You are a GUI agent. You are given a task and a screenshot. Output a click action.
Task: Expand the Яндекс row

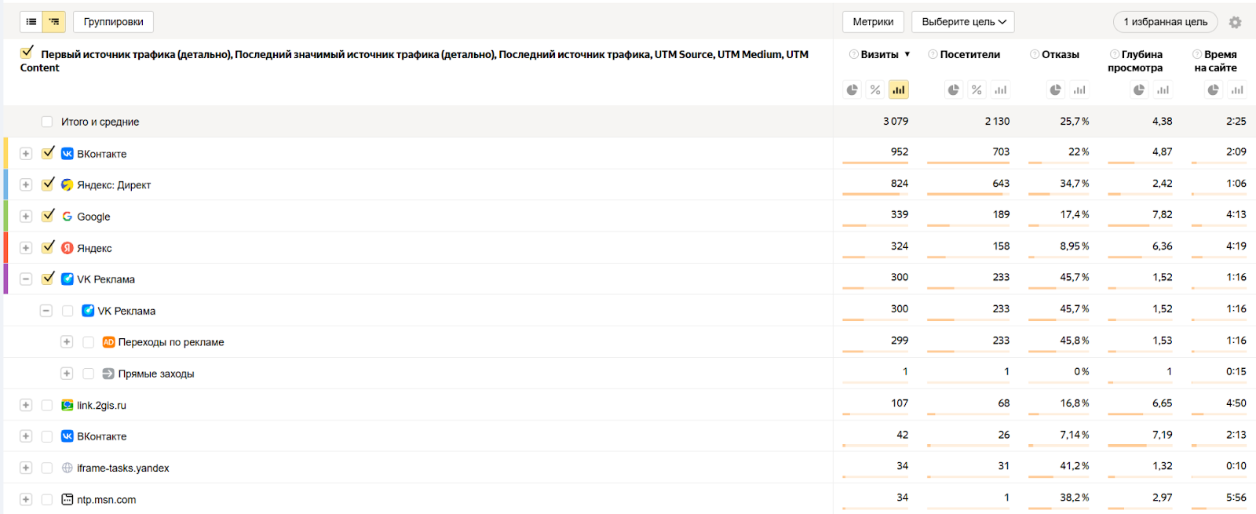[x=26, y=248]
